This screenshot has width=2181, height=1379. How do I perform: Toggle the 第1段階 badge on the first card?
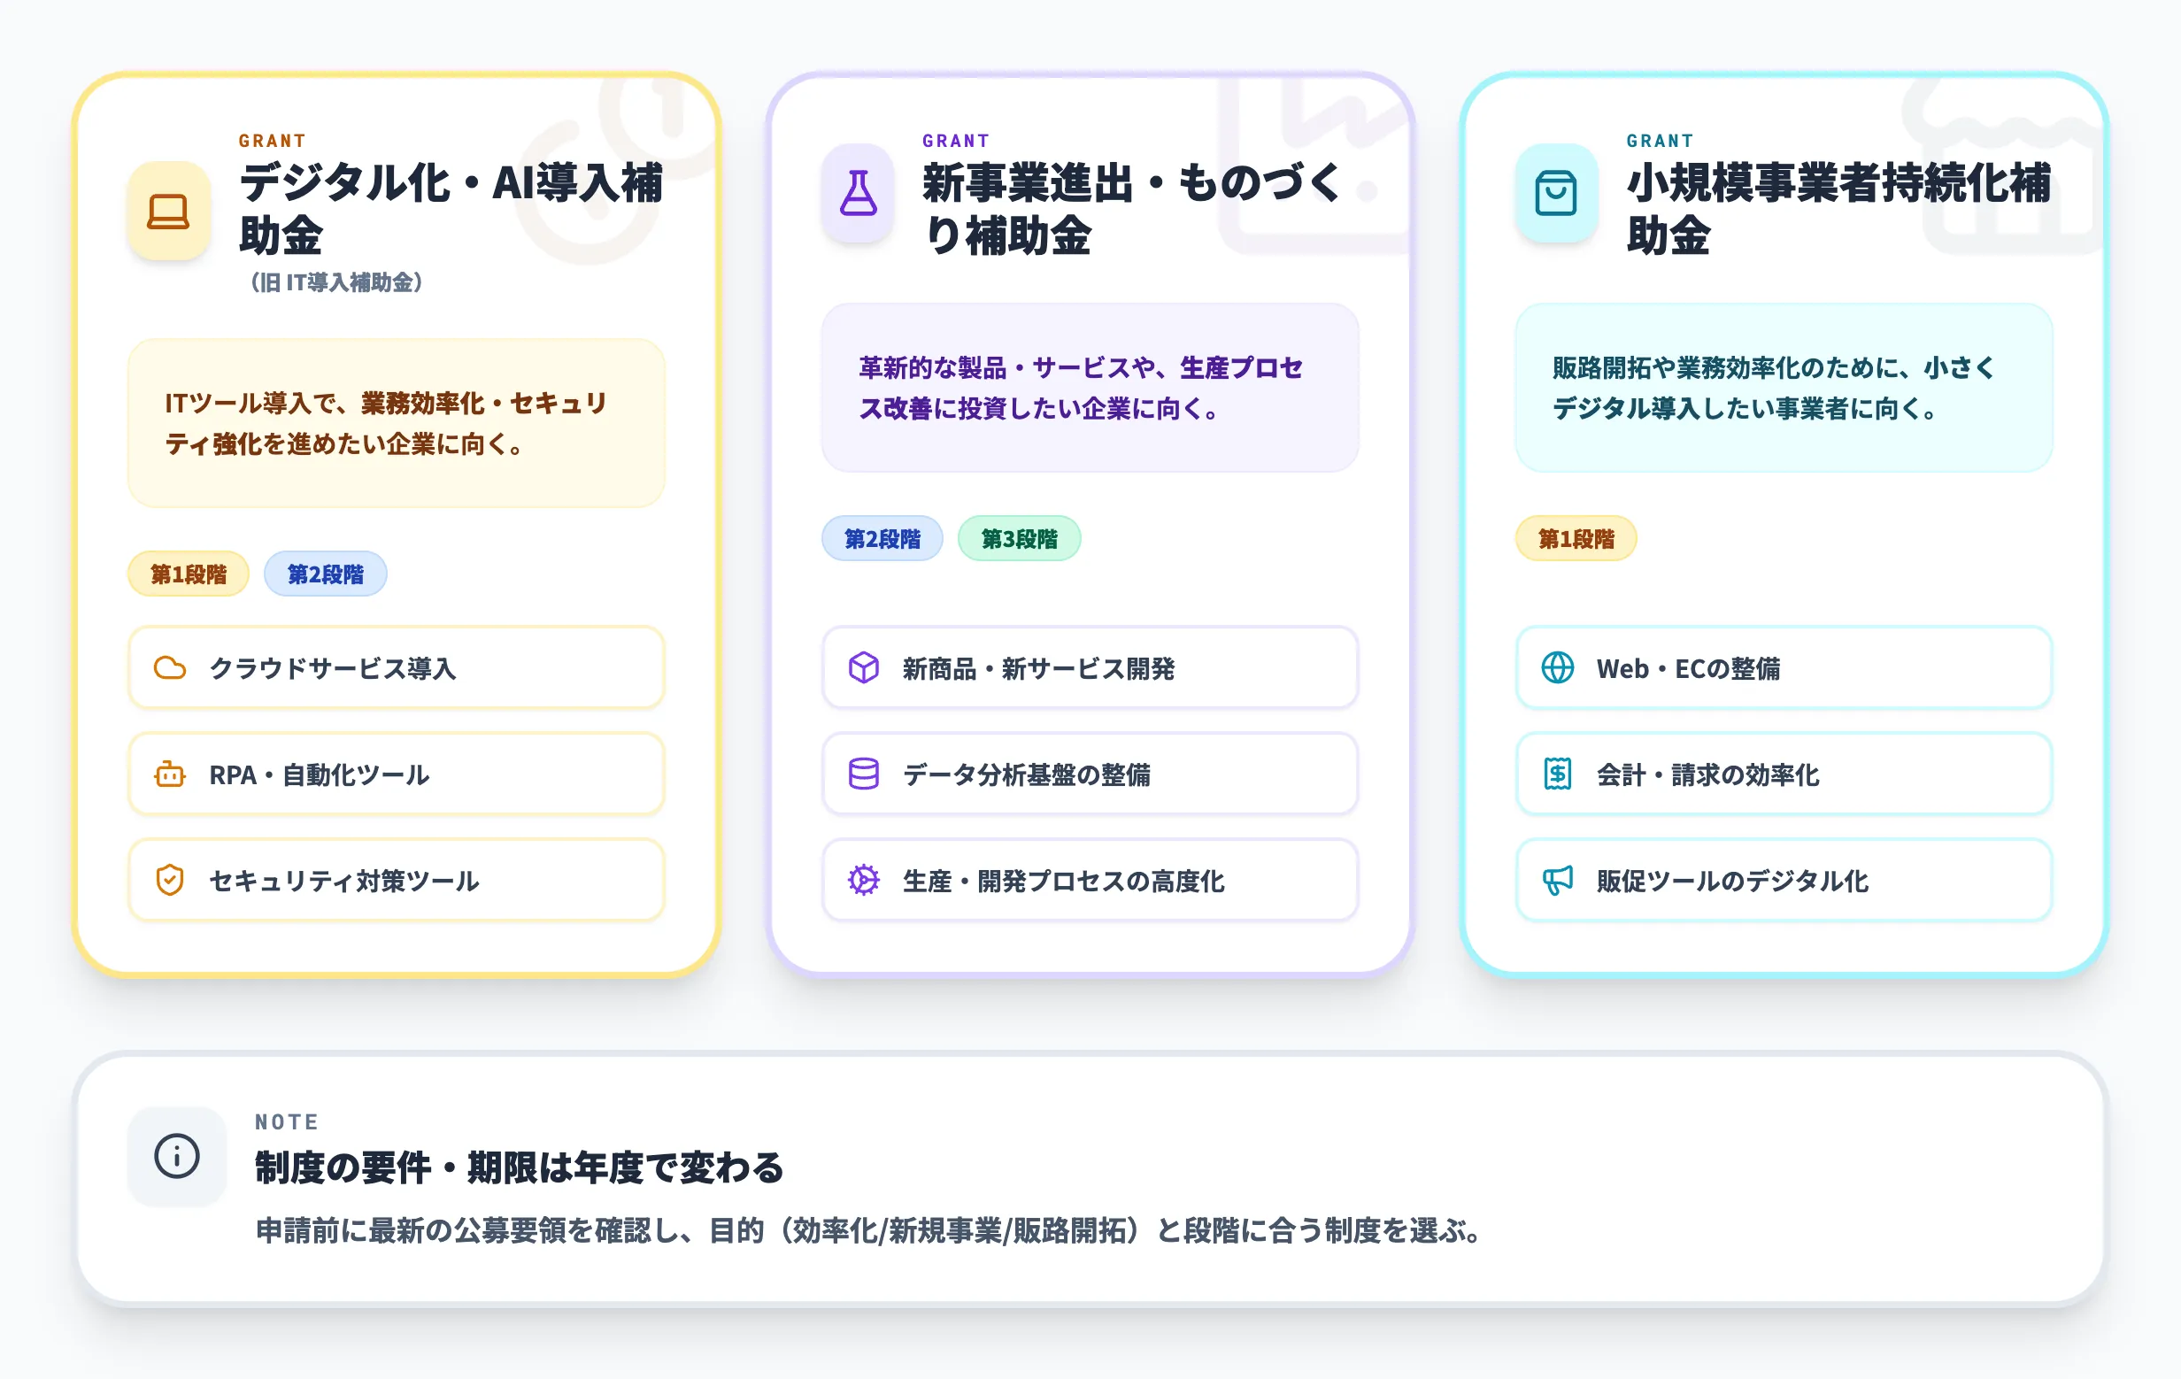pyautogui.click(x=189, y=574)
